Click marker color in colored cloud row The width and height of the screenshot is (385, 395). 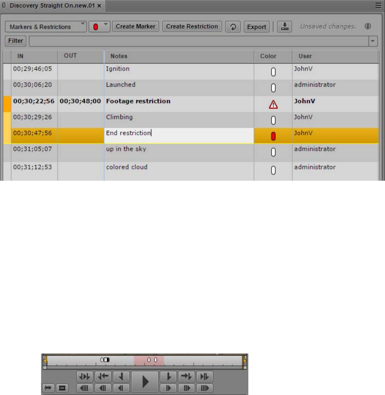point(273,170)
